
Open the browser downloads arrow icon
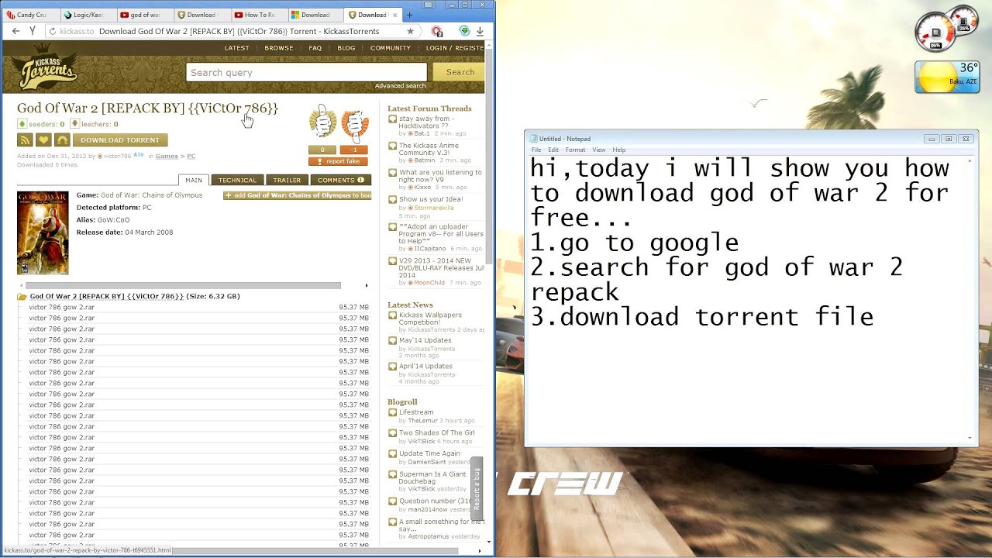(480, 31)
